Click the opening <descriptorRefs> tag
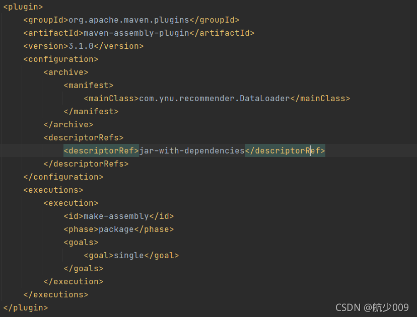This screenshot has width=417, height=317. [x=84, y=137]
